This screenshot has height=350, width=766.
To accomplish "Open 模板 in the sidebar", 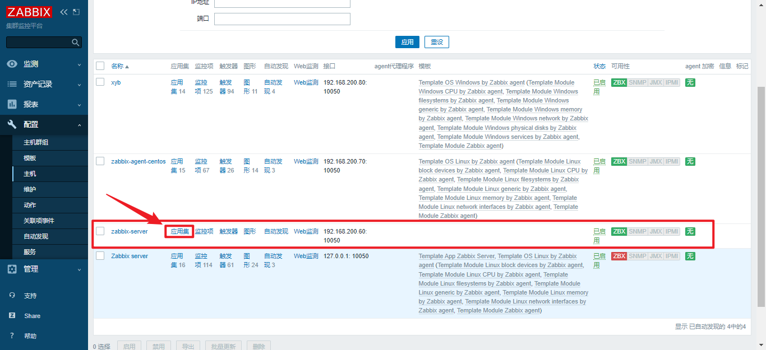I will tap(30, 158).
